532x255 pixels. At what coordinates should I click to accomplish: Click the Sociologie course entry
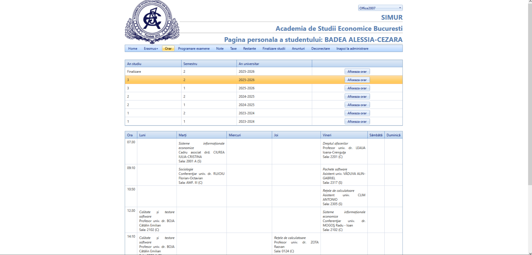point(201,176)
